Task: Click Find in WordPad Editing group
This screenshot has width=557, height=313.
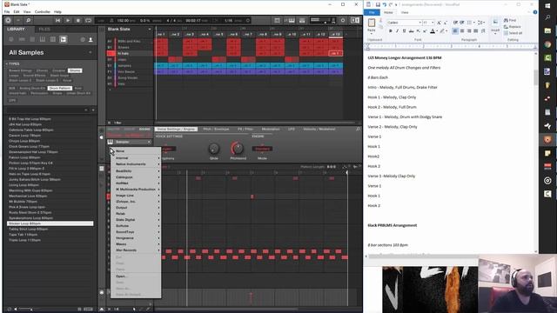Action: [510, 20]
